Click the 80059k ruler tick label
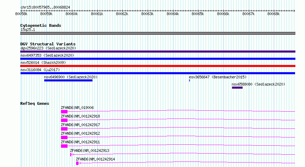The width and height of the screenshot is (305, 167). point(46,14)
